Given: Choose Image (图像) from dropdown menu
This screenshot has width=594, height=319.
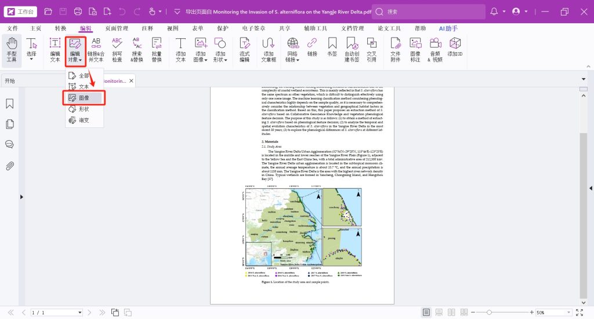Looking at the screenshot, I should 84,98.
